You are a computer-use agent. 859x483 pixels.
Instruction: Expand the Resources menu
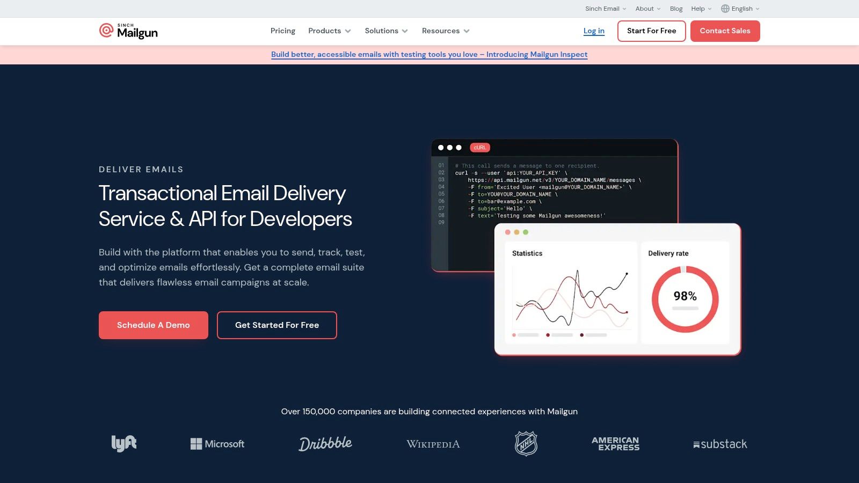tap(446, 31)
